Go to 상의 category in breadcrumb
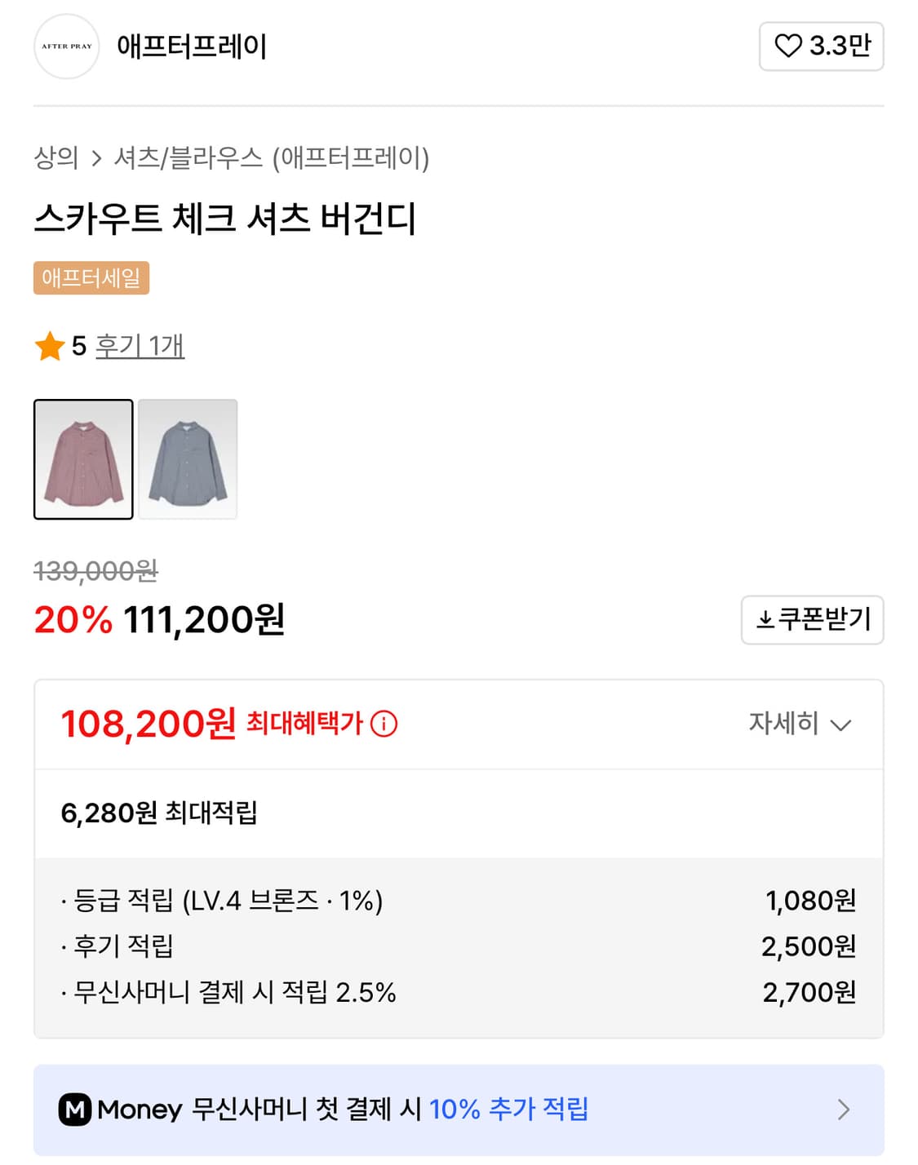The height and width of the screenshot is (1165, 918). coord(55,157)
